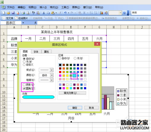Viewport: 151px width, 132px height.
Task: Click the Paste clipboard icon
Action: pyautogui.click(x=53, y=13)
